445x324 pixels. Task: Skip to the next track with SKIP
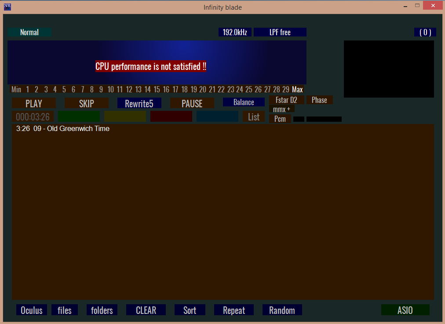coord(87,103)
